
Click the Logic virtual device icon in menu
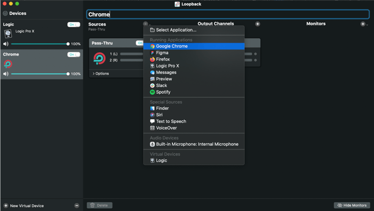(152, 160)
